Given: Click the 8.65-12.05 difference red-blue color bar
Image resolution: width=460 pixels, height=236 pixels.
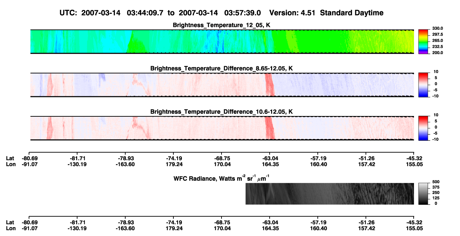Looking at the screenshot, I should [x=424, y=84].
